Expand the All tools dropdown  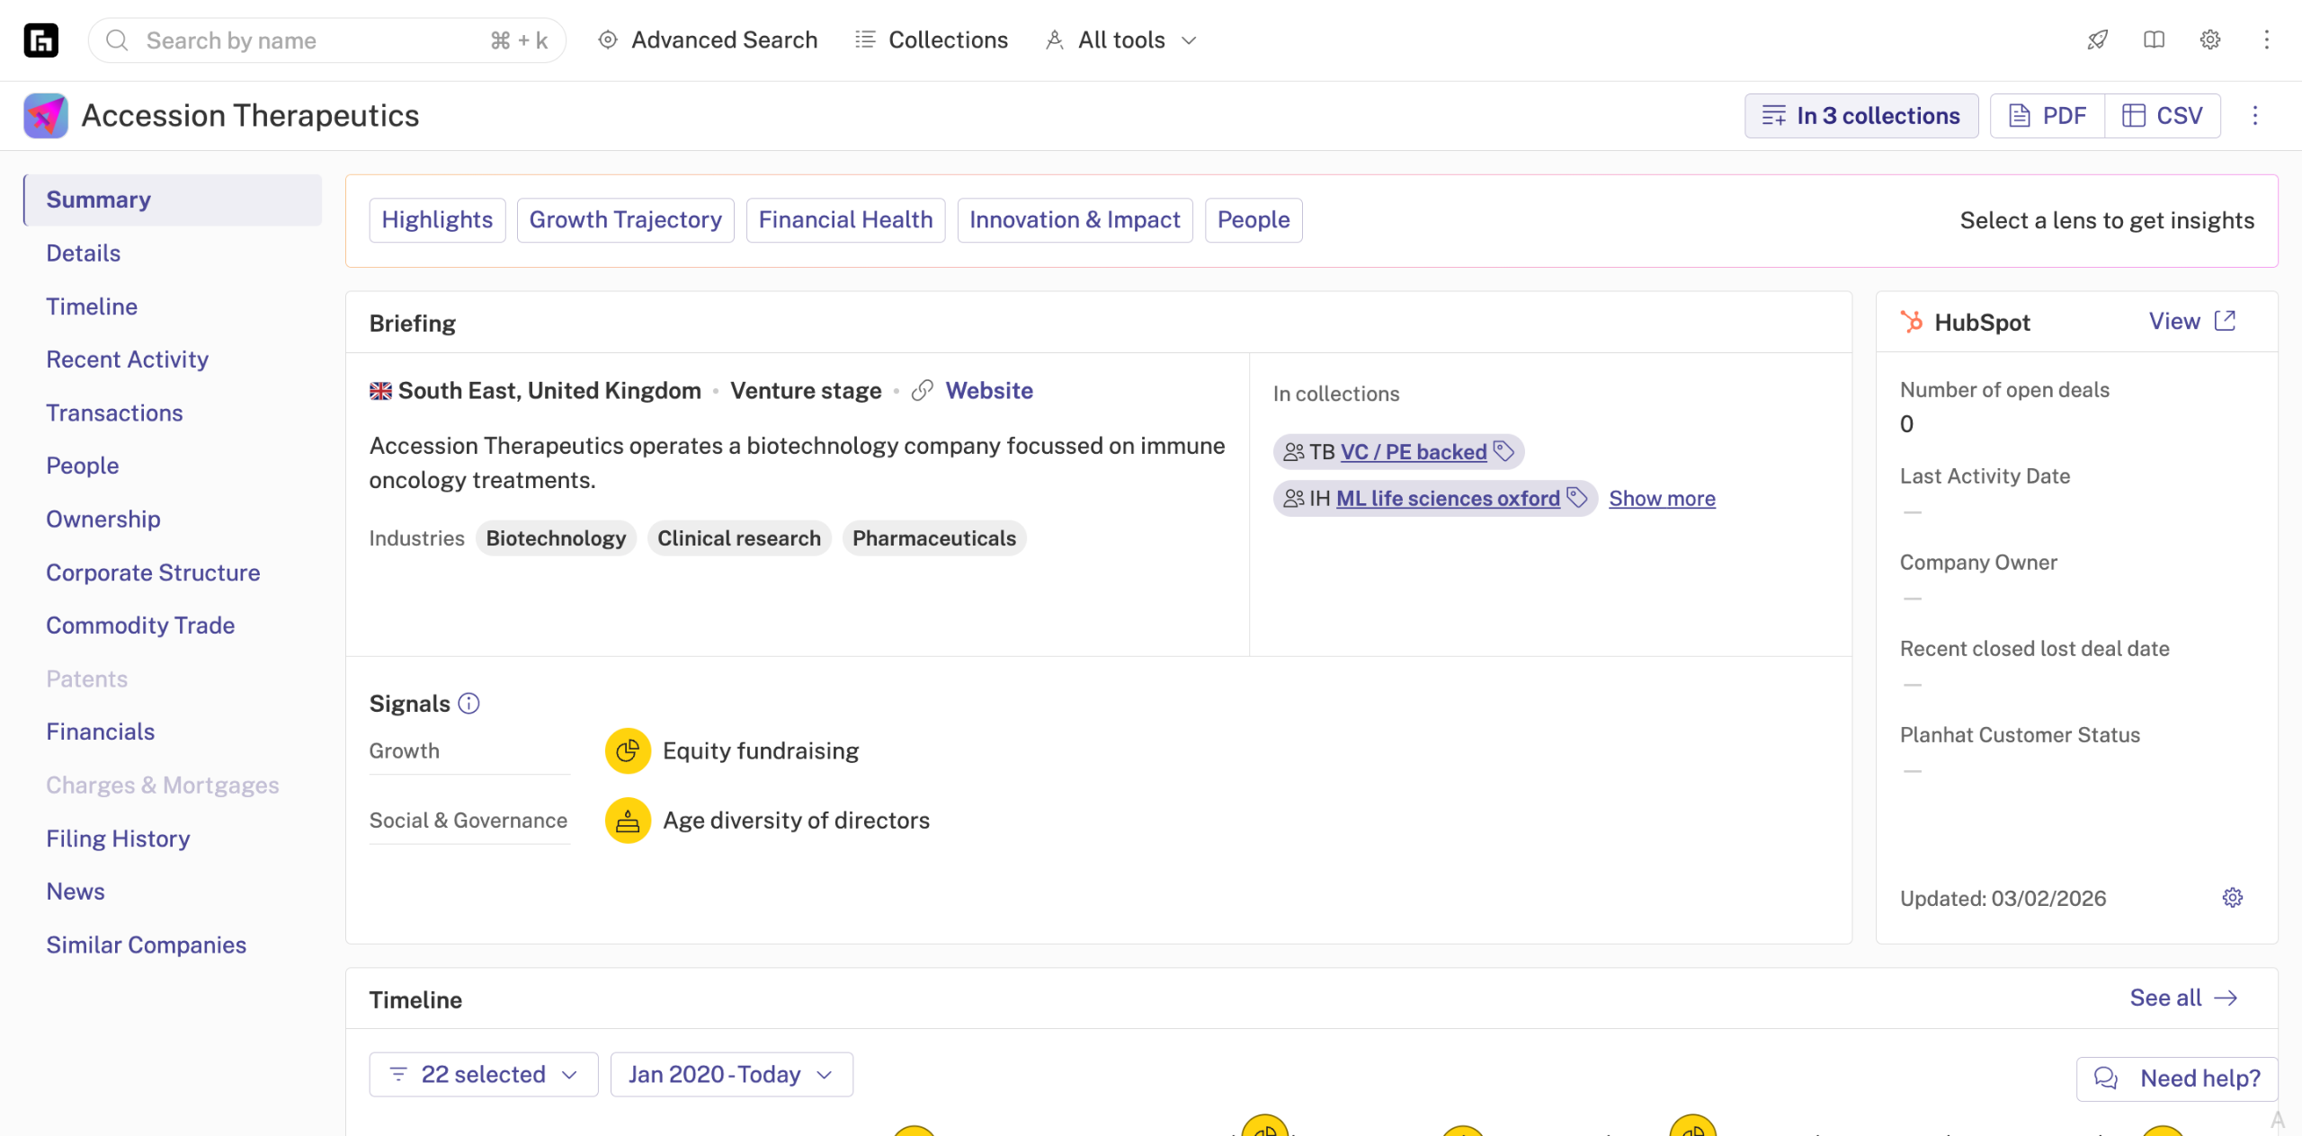click(x=1122, y=40)
